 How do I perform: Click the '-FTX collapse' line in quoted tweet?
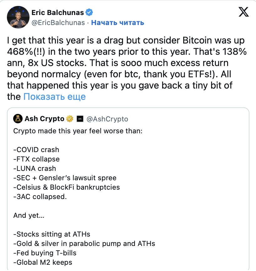tap(36, 159)
